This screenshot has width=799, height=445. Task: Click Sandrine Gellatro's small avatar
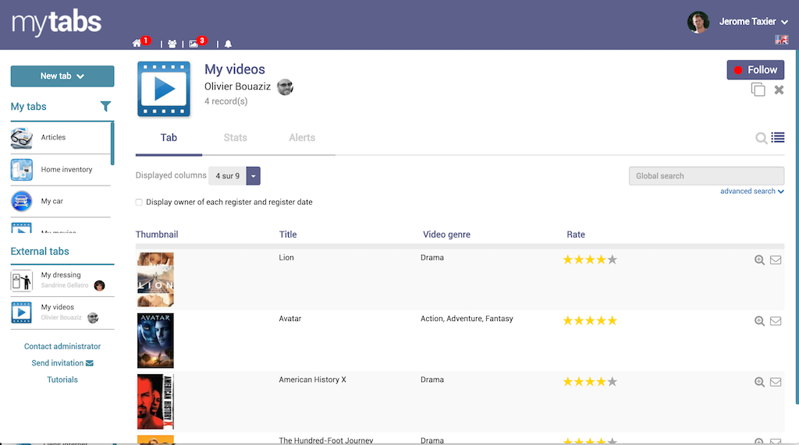tap(99, 286)
